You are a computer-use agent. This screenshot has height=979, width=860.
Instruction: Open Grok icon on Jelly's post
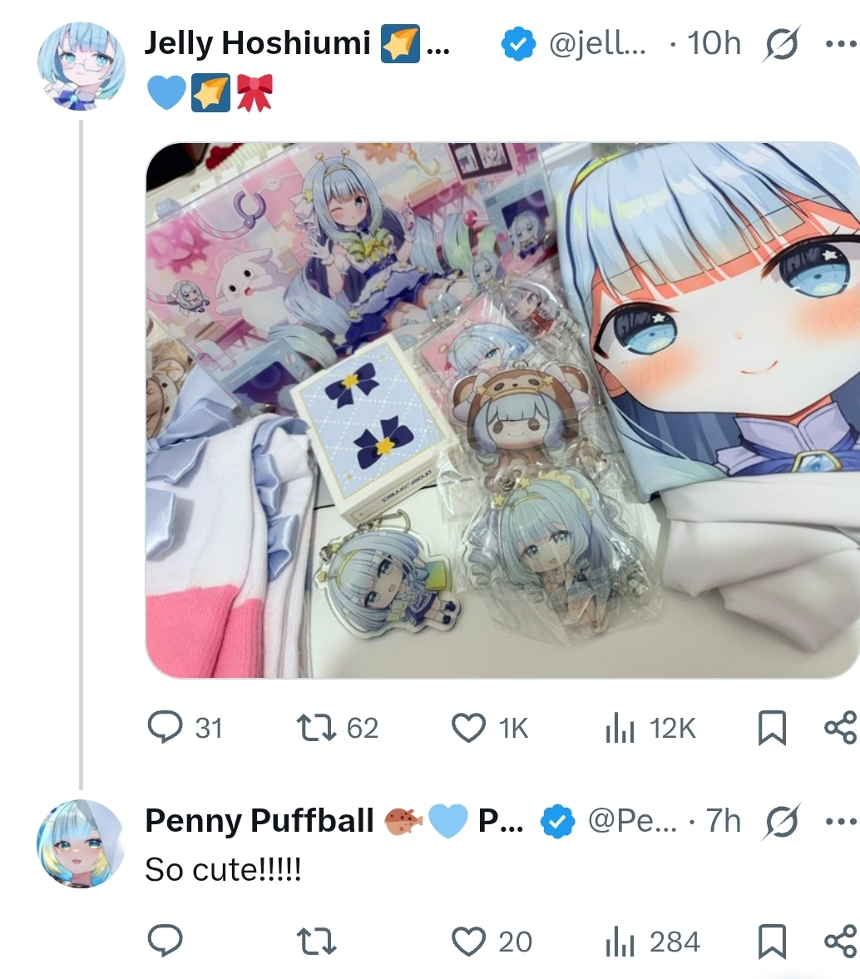(x=781, y=45)
